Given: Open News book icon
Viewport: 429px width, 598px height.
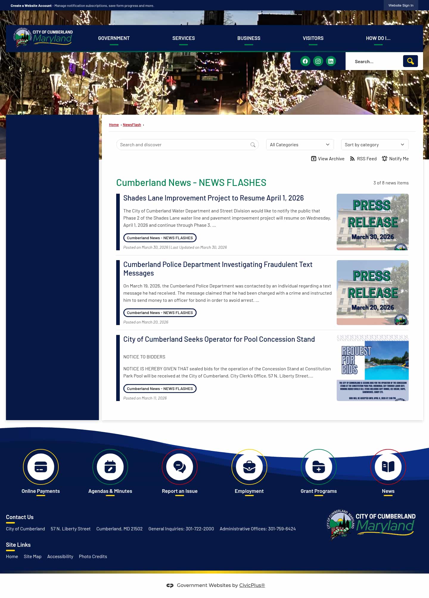Looking at the screenshot, I should (388, 467).
